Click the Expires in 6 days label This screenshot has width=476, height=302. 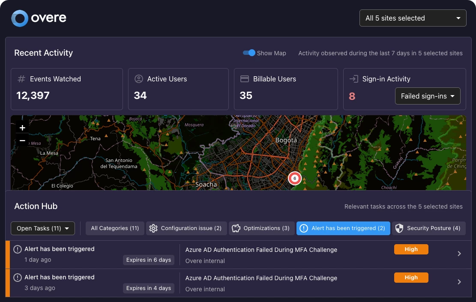point(148,260)
